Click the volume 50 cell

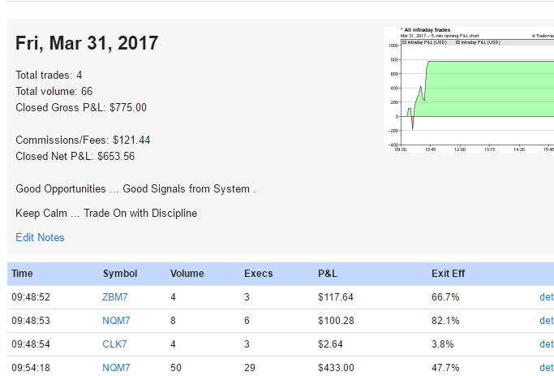(176, 368)
